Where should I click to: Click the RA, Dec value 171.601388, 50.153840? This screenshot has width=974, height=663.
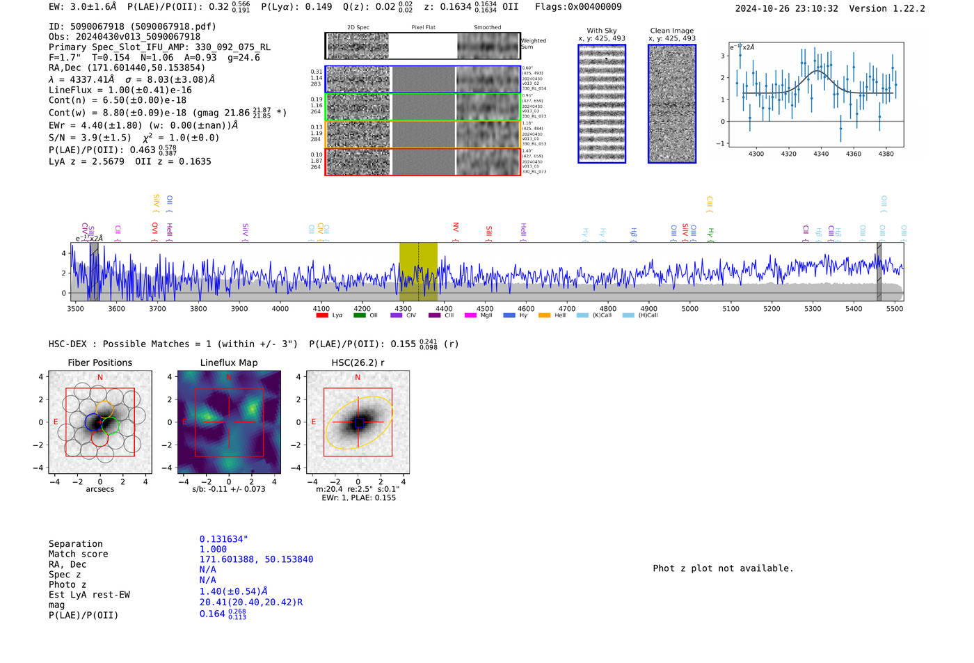(256, 559)
